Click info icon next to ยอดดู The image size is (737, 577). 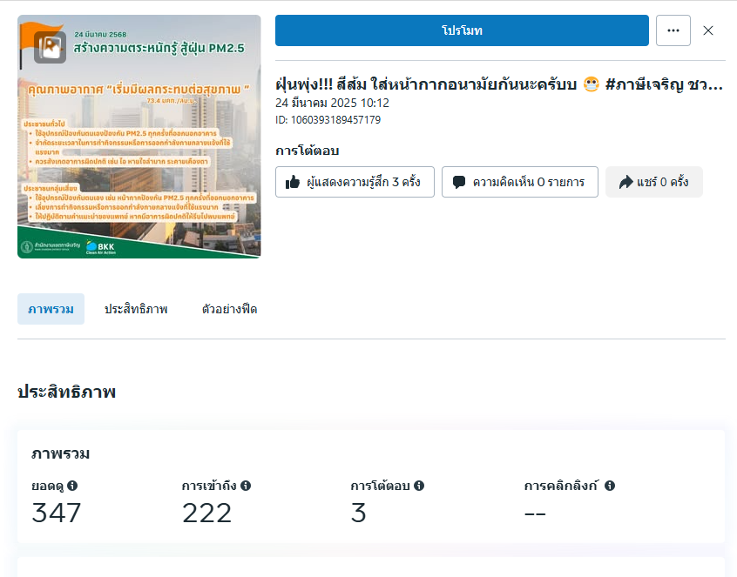pos(72,486)
